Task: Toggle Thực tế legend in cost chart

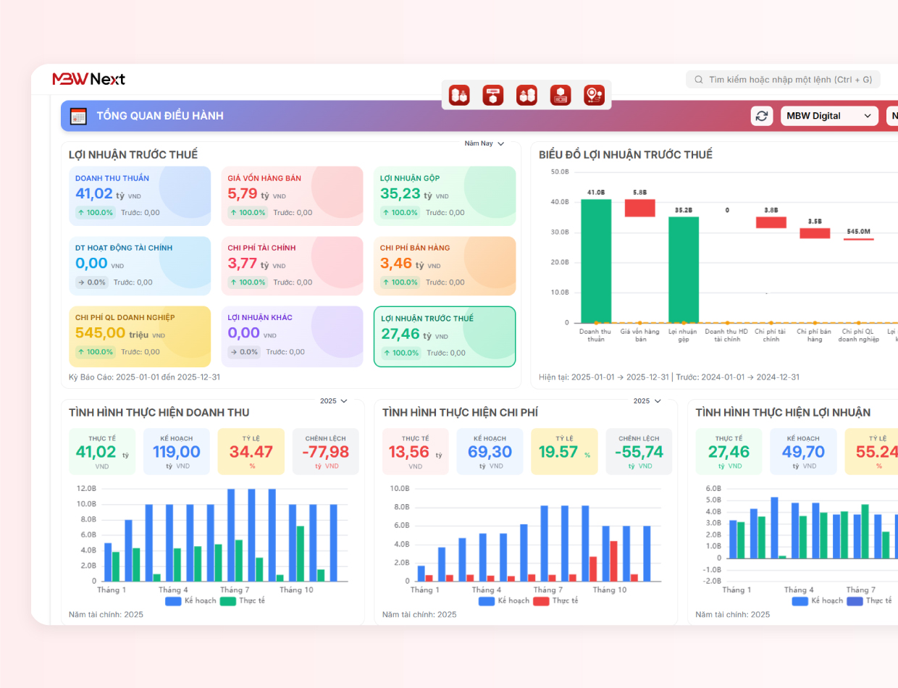Action: [555, 600]
